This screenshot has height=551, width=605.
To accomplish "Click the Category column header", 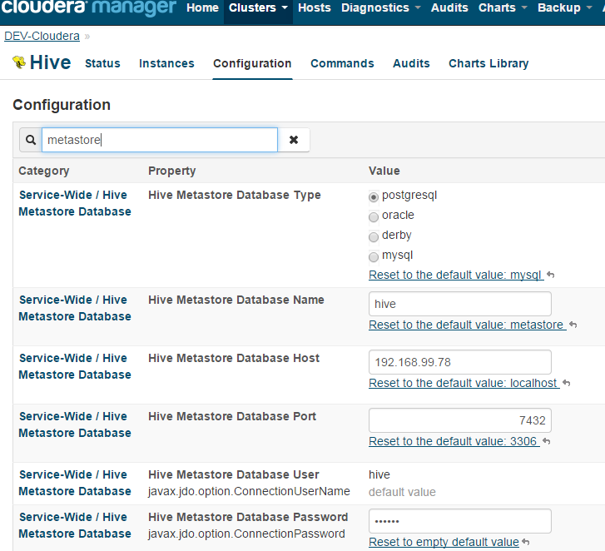I will click(x=44, y=171).
